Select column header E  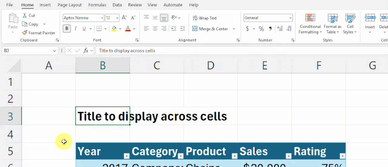click(x=264, y=65)
